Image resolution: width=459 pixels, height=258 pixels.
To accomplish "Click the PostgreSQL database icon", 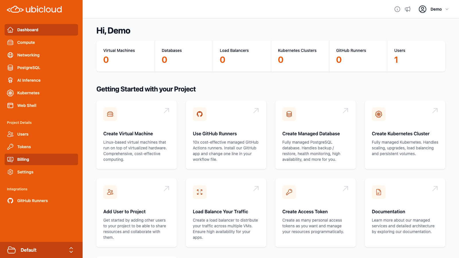I will pos(10,68).
